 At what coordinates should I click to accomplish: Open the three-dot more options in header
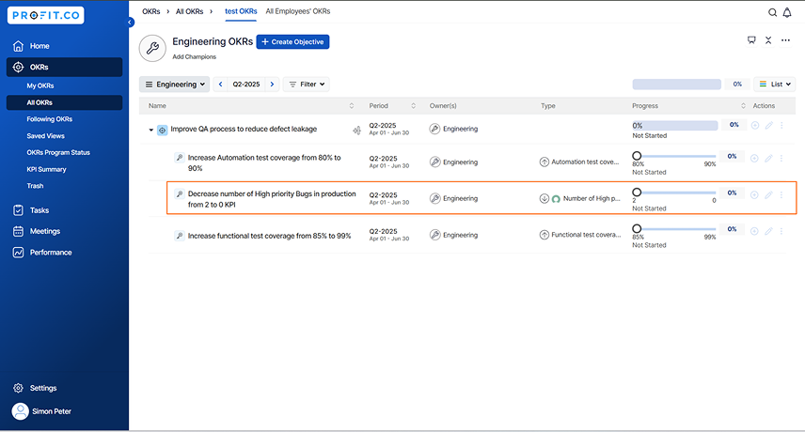[x=785, y=40]
